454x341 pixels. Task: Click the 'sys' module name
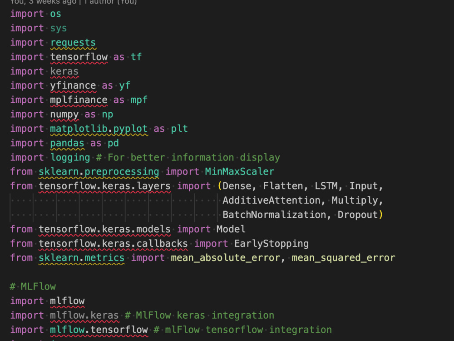pos(59,28)
